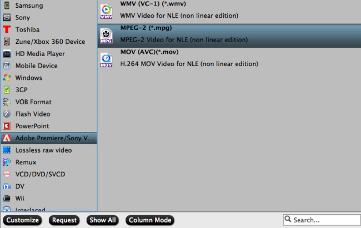Open the Zune/Xbox 360 Device category

point(49,42)
